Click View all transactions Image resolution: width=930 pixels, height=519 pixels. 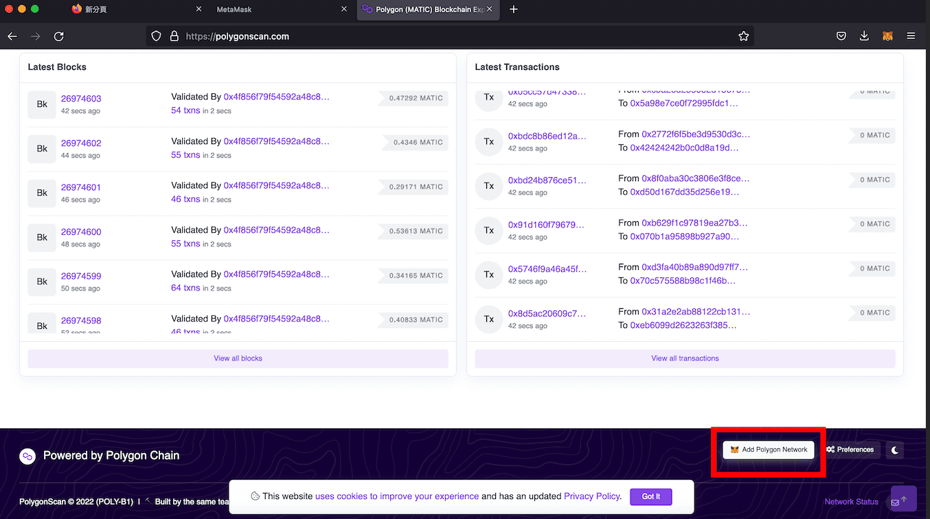click(x=685, y=358)
